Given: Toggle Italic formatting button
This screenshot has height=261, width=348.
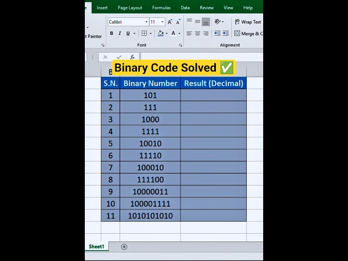Looking at the screenshot, I should (x=120, y=33).
